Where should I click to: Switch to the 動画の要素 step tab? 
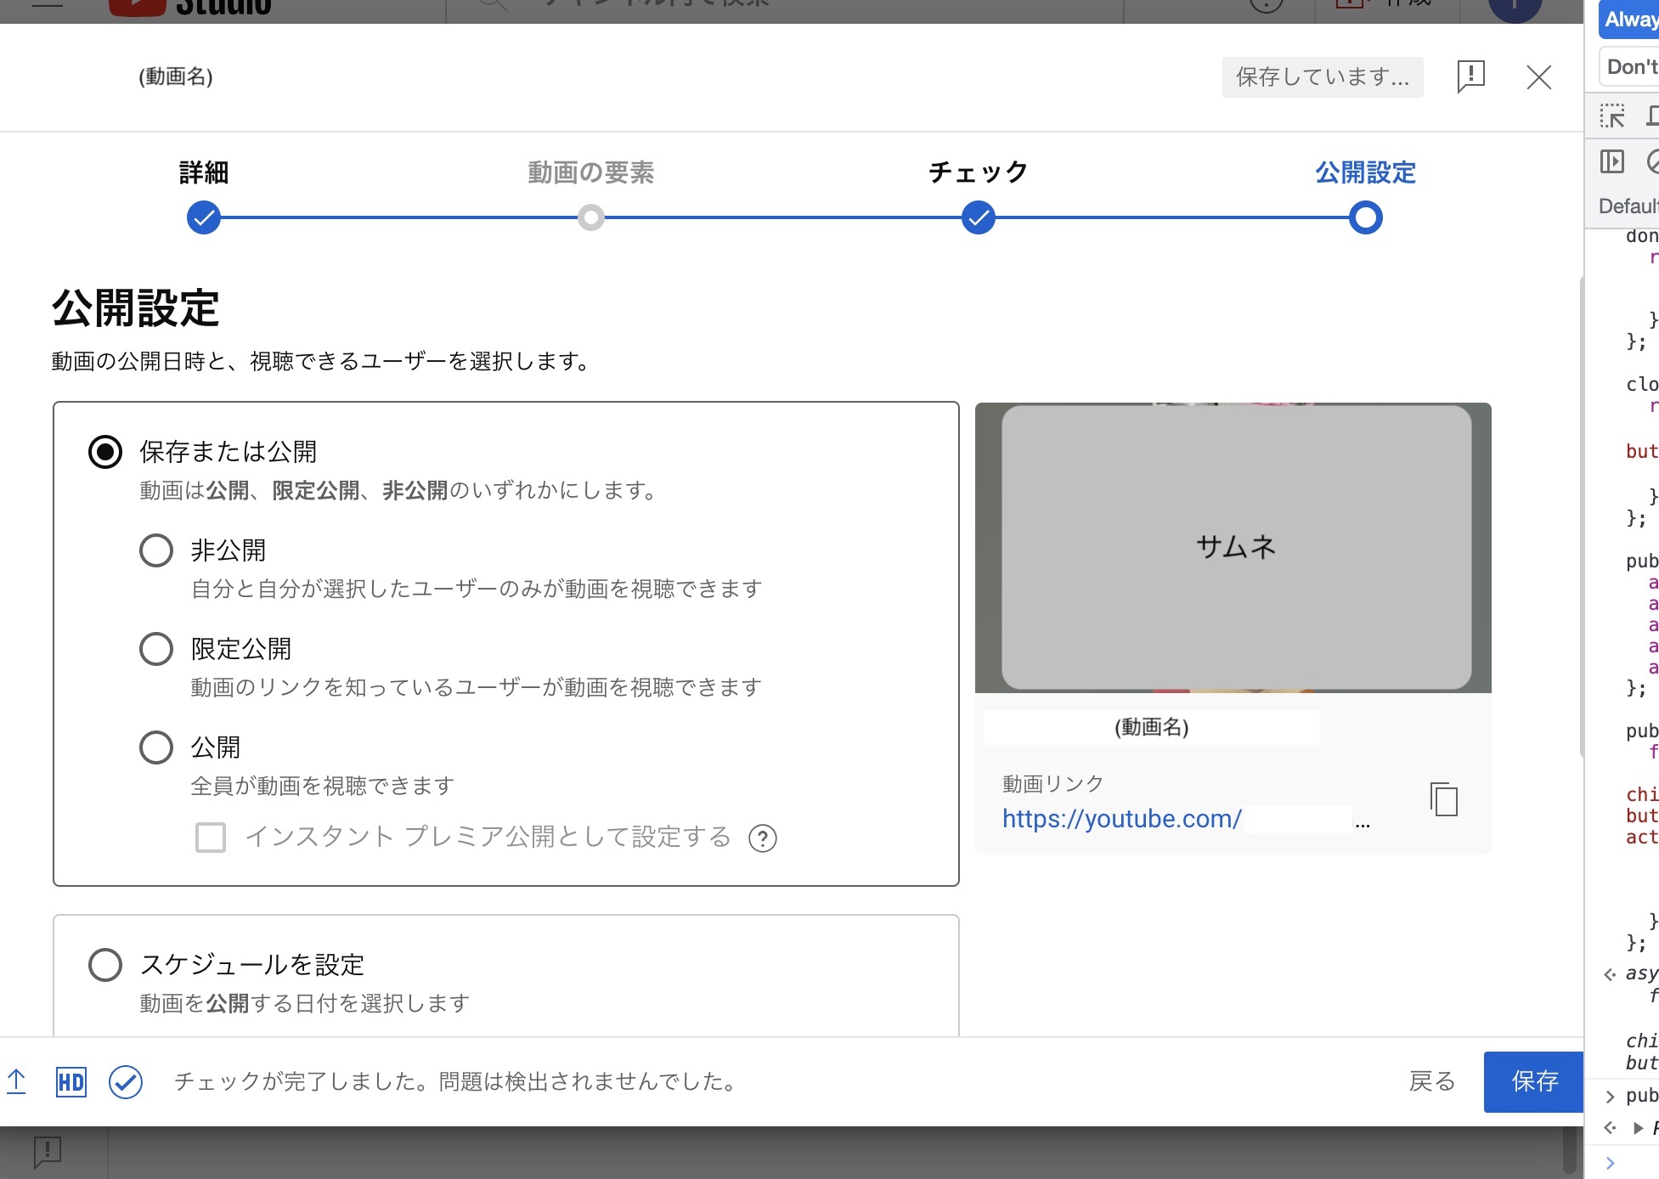click(x=592, y=172)
